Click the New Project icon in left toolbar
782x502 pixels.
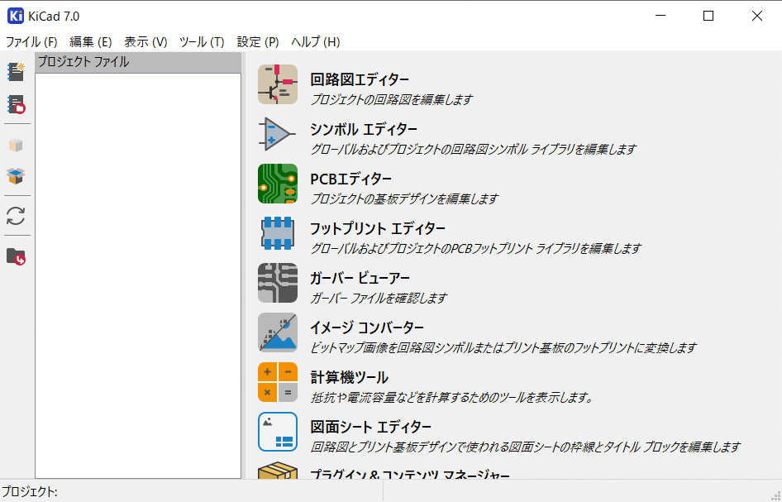16,72
